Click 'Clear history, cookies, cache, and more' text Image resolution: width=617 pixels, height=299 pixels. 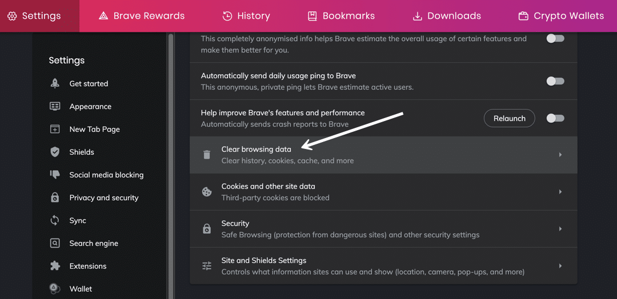(x=287, y=161)
